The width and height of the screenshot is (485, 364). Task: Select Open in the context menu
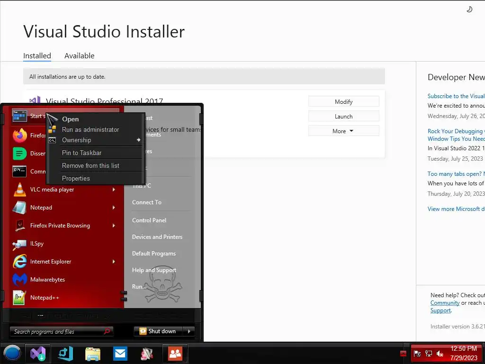point(70,119)
